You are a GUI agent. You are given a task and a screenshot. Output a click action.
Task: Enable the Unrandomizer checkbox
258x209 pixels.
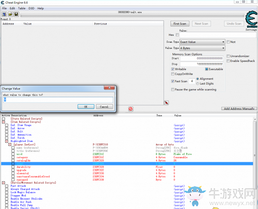(x=228, y=56)
